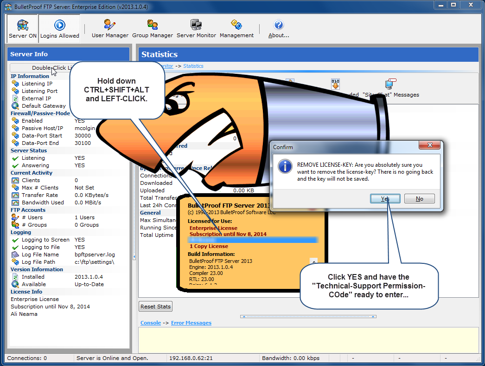Click the Not Set max clients value
This screenshot has height=366, width=485.
click(x=84, y=188)
